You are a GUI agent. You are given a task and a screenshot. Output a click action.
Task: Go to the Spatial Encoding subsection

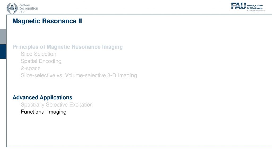[x=41, y=61]
